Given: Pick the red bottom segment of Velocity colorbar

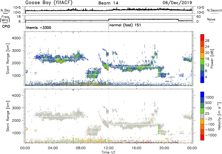Looking at the screenshot, I should point(202,138).
